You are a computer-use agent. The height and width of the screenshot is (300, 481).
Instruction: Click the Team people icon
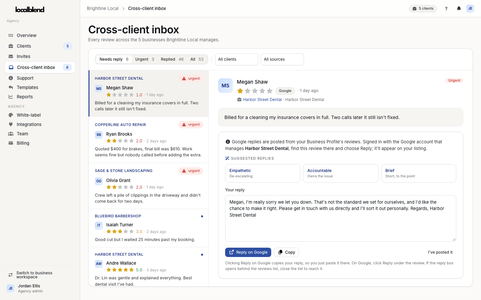click(11, 134)
